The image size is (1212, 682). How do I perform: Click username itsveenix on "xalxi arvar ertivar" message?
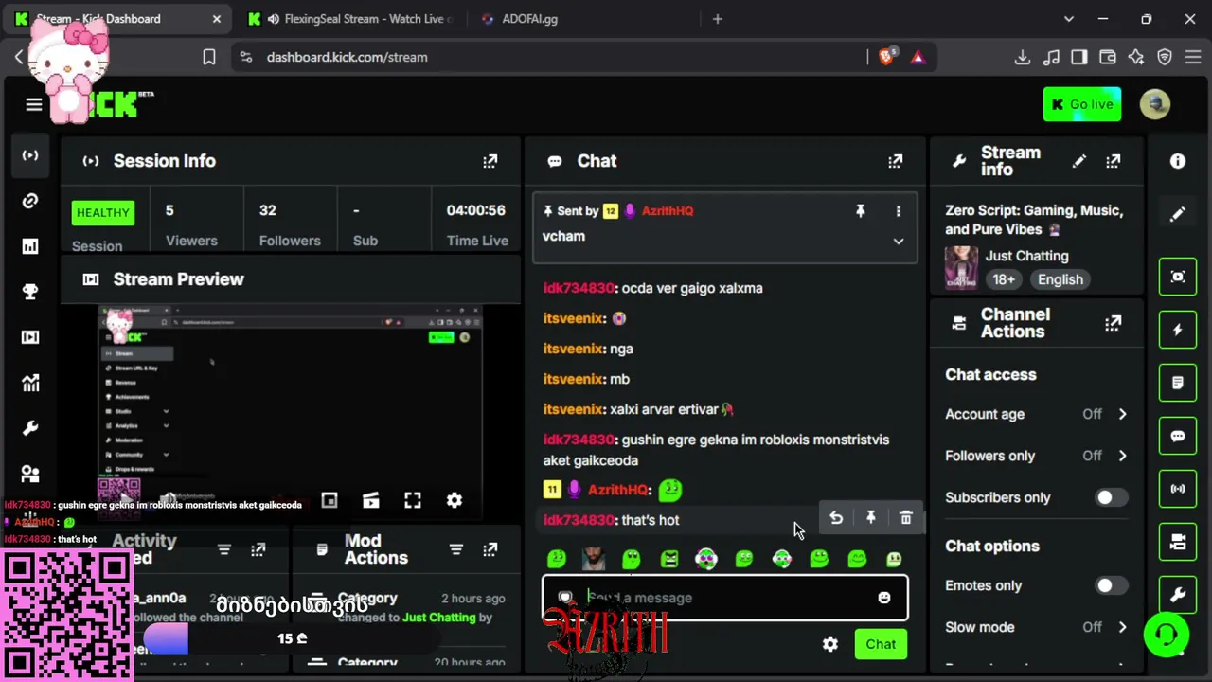(574, 409)
